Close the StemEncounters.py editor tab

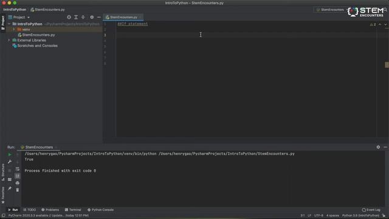pyautogui.click(x=140, y=17)
